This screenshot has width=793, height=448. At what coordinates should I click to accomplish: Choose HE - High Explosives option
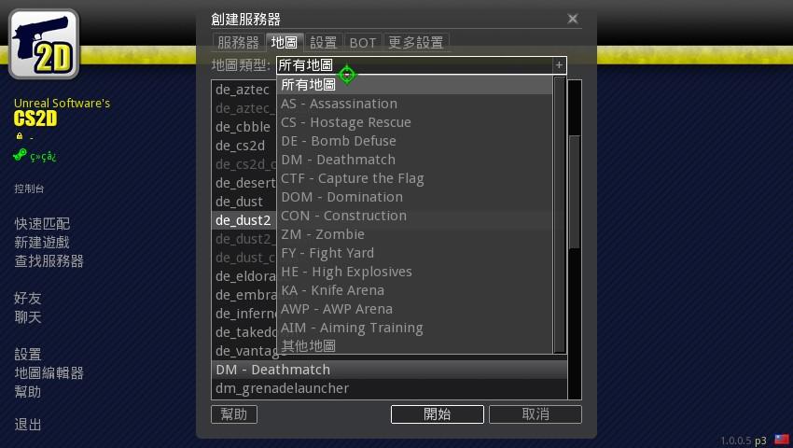(x=415, y=272)
